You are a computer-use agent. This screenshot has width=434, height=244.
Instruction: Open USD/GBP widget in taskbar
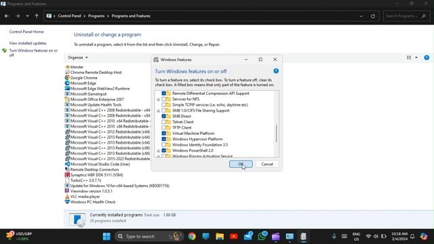pyautogui.click(x=19, y=236)
